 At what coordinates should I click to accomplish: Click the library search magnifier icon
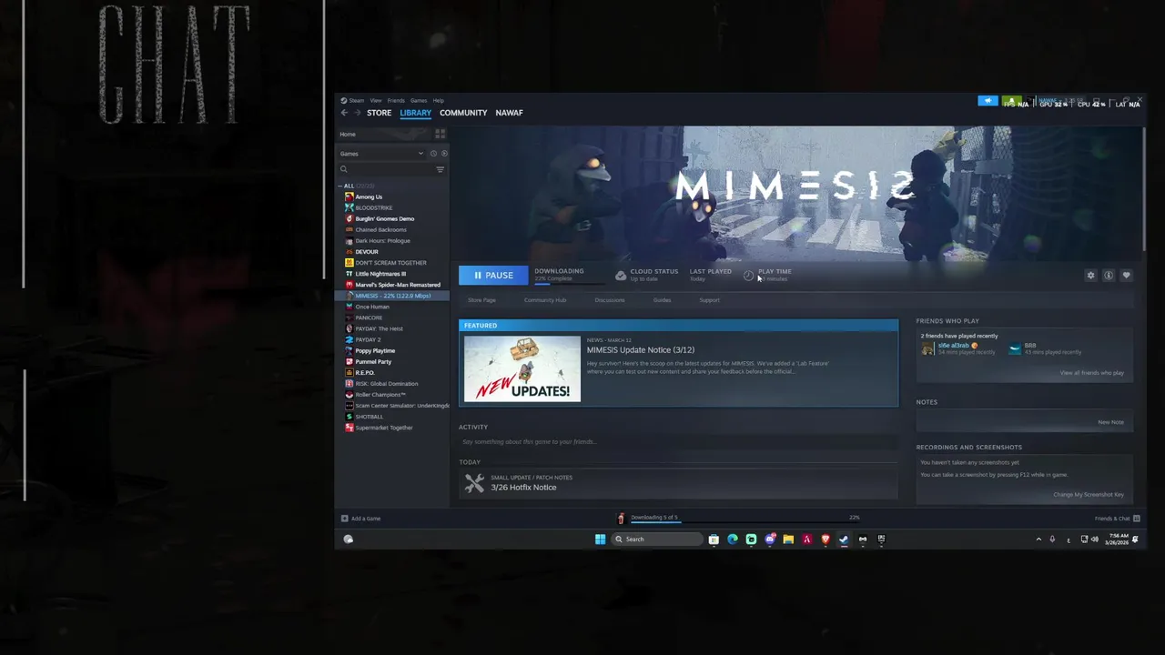344,169
